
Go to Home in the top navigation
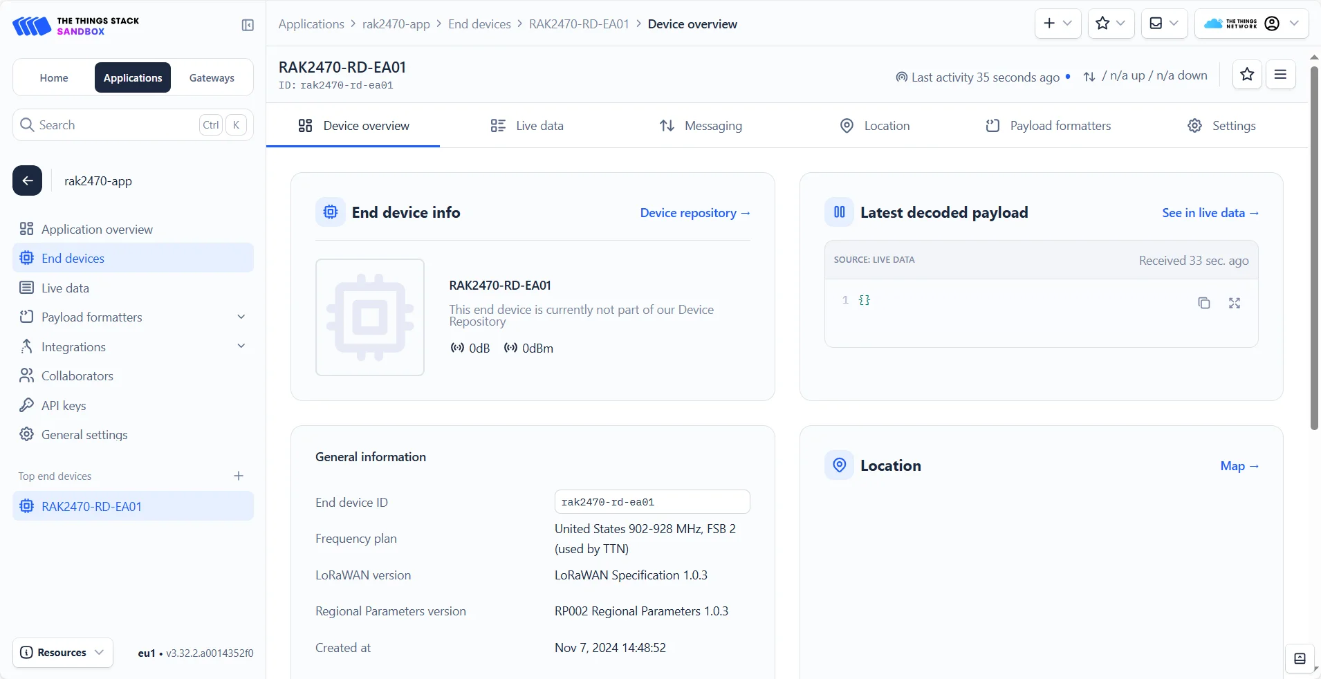[x=54, y=78]
